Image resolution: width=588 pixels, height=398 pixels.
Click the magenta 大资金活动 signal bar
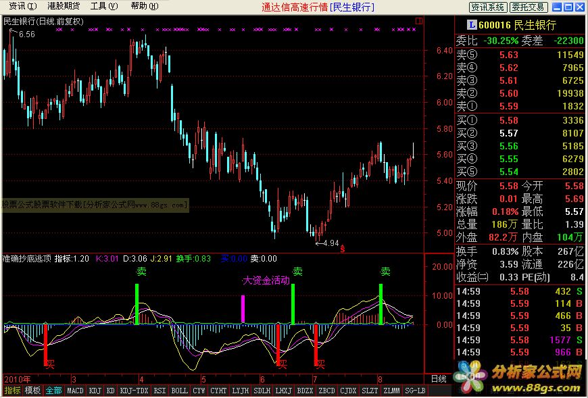(243, 309)
